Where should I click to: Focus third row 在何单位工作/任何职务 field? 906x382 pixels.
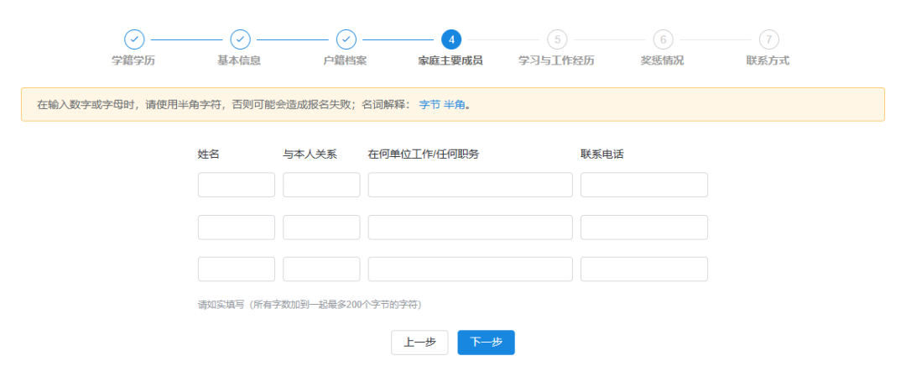(471, 269)
